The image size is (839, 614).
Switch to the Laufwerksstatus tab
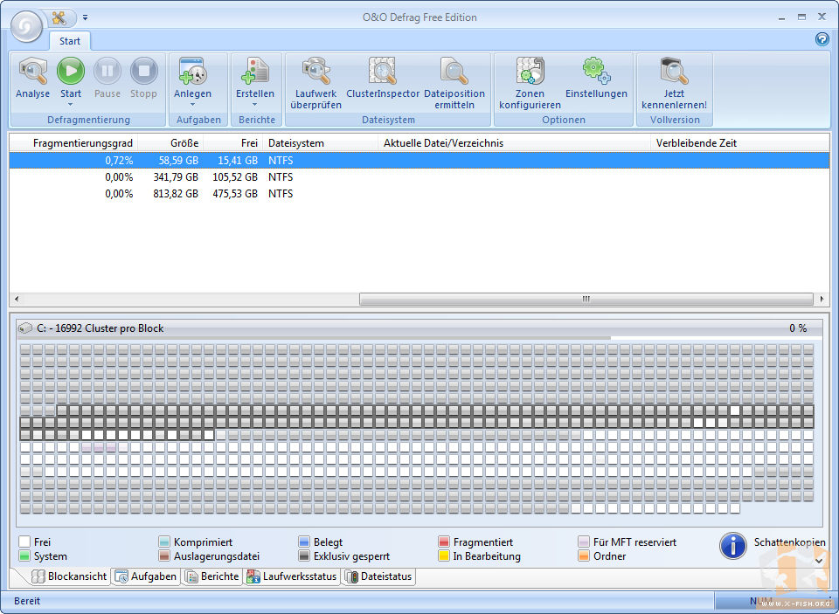point(292,576)
